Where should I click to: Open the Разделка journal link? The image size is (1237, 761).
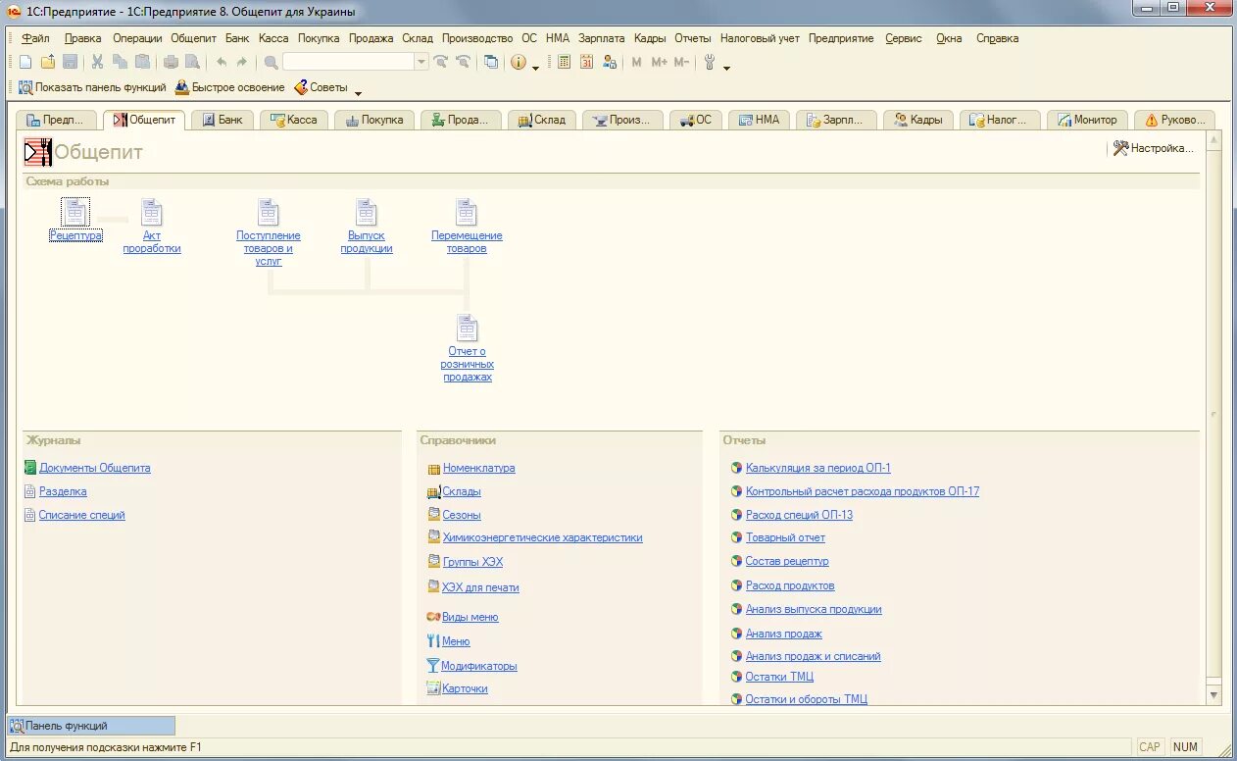[63, 491]
